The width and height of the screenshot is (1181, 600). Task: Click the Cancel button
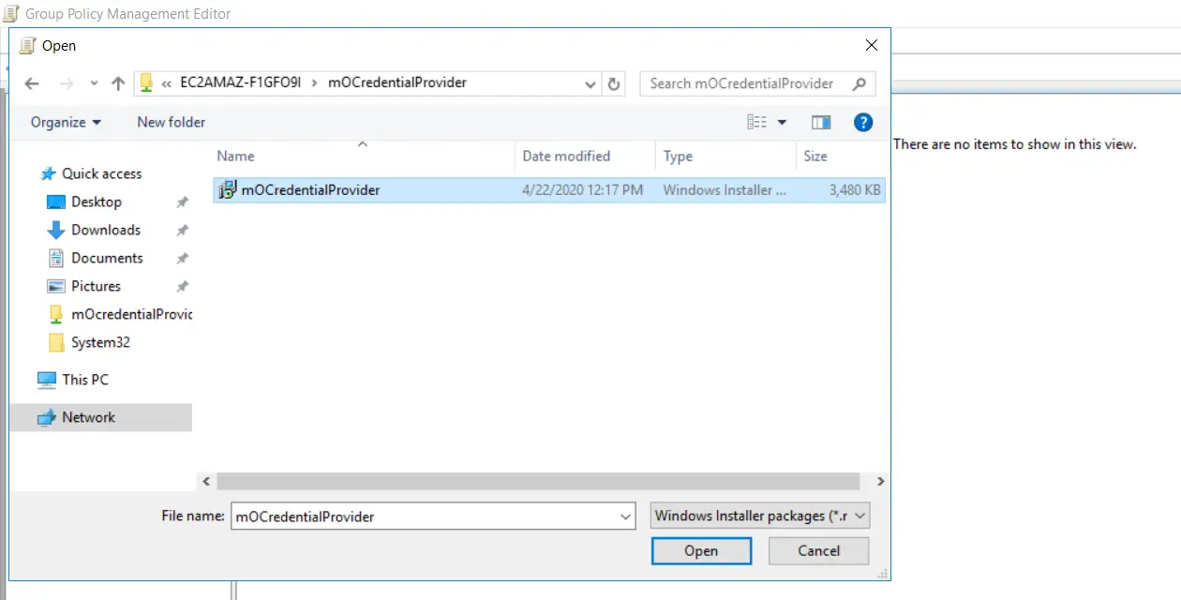(x=819, y=550)
